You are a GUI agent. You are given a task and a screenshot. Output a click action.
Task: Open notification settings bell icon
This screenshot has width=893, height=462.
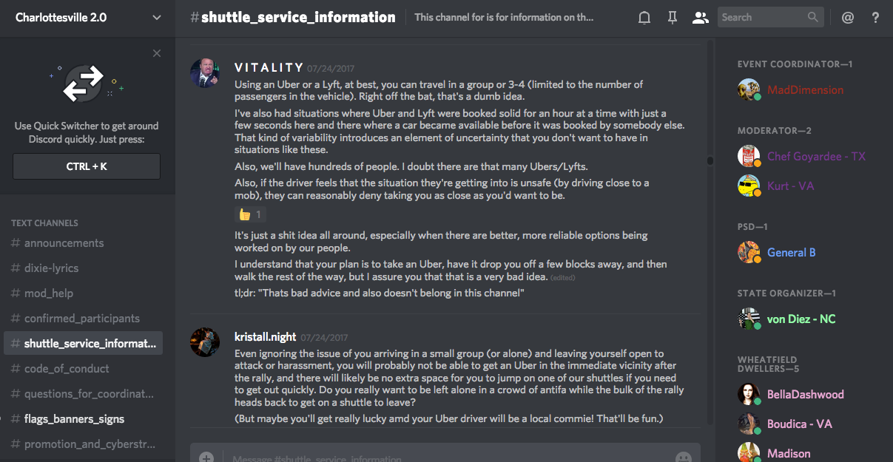click(644, 18)
